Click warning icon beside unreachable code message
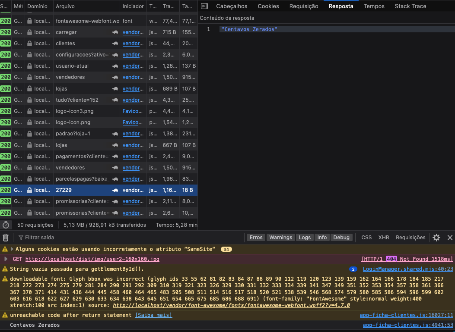Screen dimensions: 455x332 5,315
